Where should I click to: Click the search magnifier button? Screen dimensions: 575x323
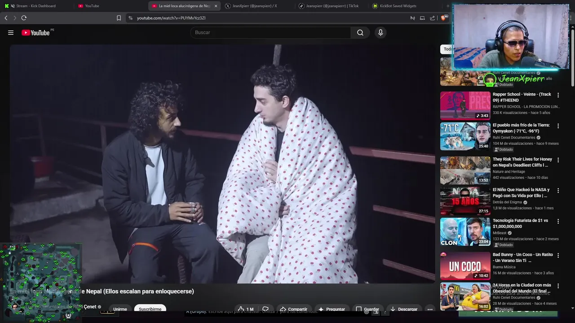[360, 32]
